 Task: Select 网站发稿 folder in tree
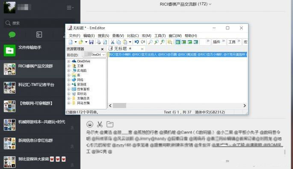click(x=83, y=103)
